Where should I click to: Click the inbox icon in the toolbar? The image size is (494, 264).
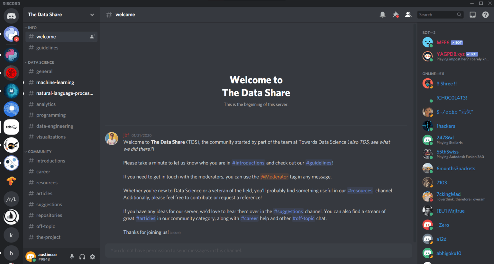pos(472,14)
